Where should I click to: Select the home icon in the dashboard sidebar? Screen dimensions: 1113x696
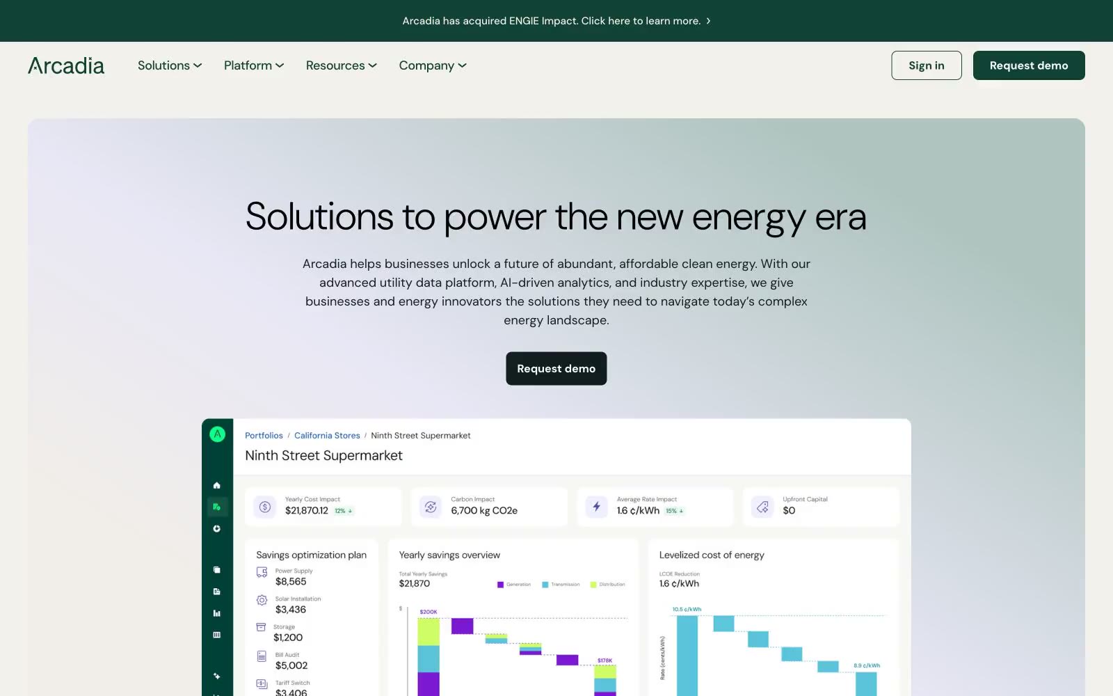(216, 485)
